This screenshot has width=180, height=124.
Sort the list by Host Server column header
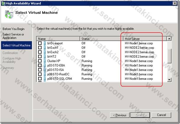145,39
